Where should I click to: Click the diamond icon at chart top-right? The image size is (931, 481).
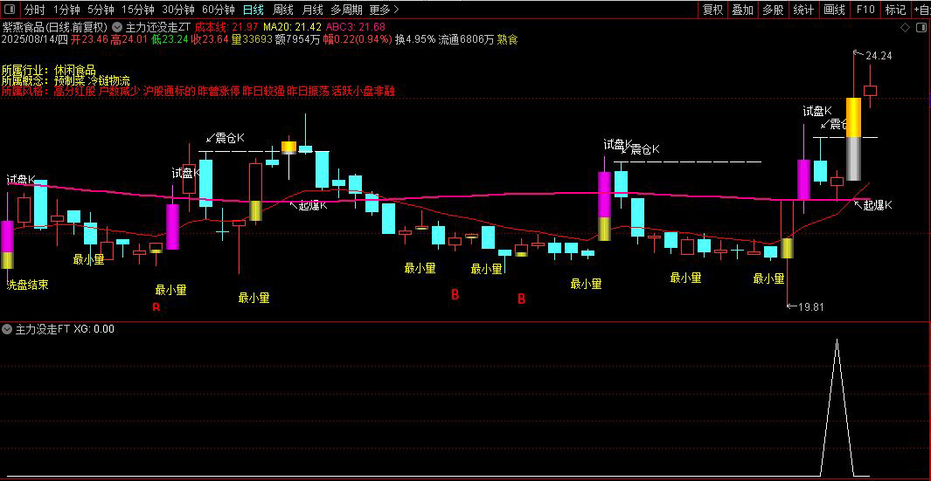click(x=905, y=27)
